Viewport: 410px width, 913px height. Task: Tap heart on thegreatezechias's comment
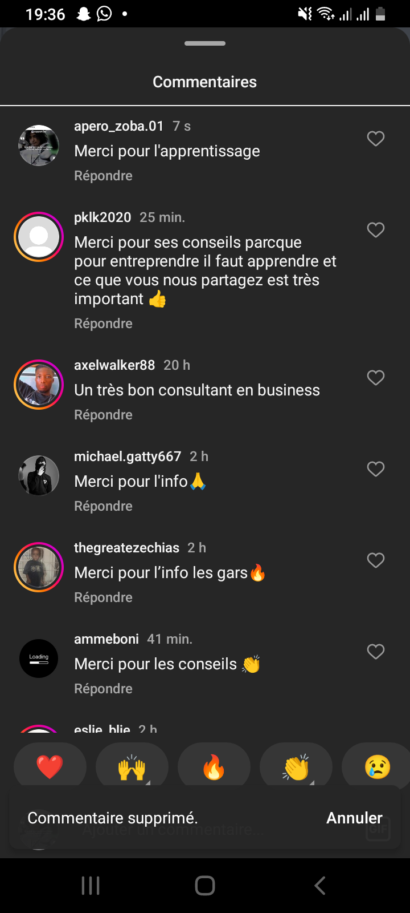click(376, 560)
